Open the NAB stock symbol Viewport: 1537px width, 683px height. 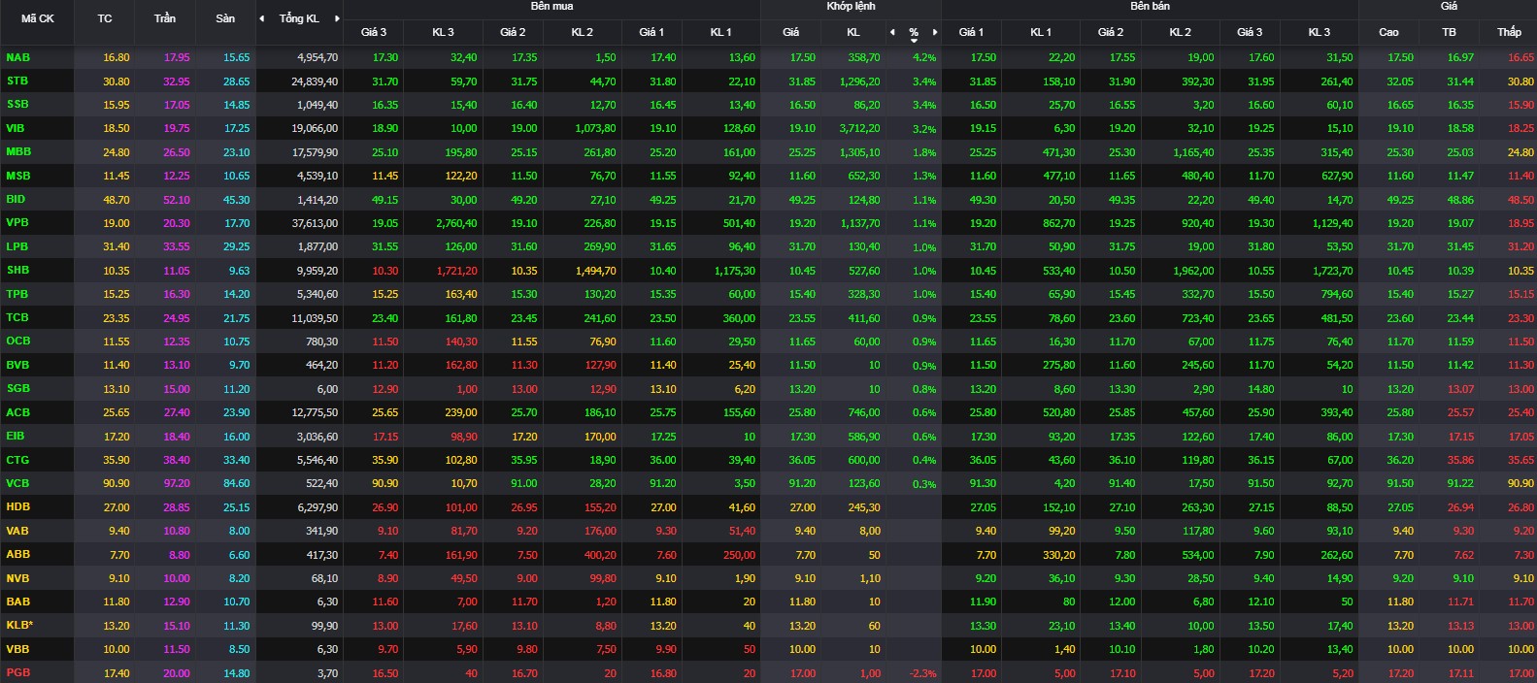pos(18,57)
